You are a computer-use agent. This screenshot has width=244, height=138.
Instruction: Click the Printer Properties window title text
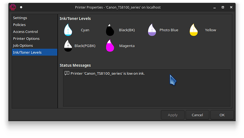[x=118, y=7]
